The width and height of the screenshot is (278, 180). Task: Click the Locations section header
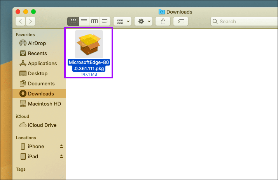[x=26, y=138]
